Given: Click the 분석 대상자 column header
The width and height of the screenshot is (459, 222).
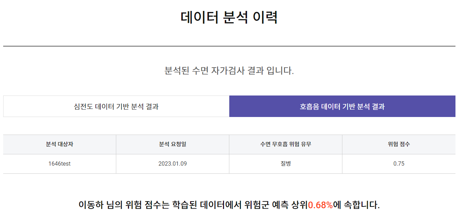Looking at the screenshot, I should click(59, 144).
